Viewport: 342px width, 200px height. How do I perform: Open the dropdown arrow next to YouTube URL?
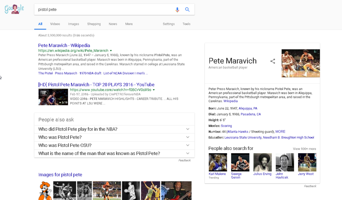pos(154,90)
